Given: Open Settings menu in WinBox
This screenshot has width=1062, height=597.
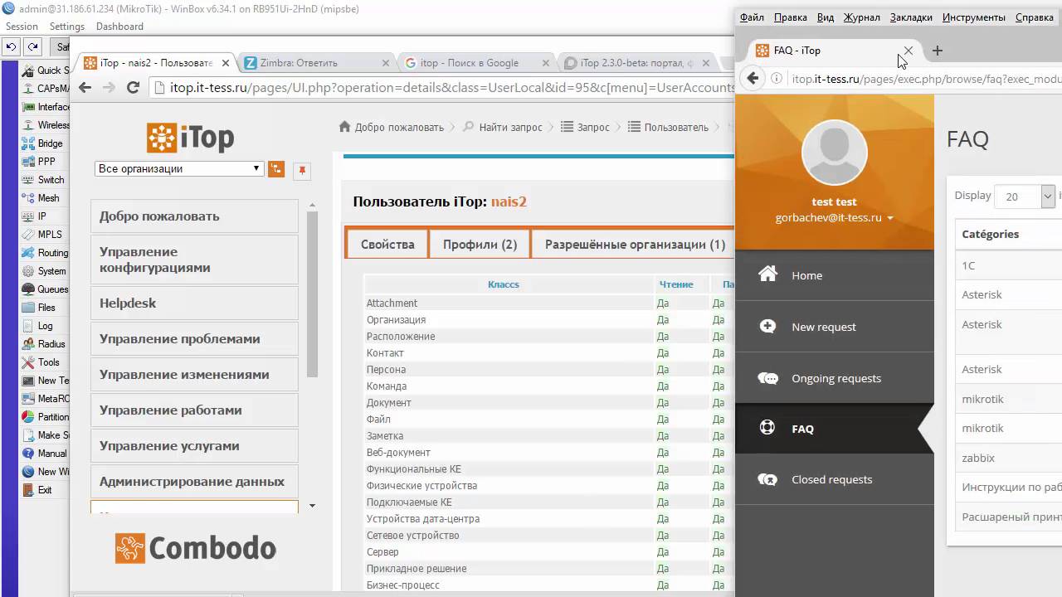Looking at the screenshot, I should (x=67, y=27).
